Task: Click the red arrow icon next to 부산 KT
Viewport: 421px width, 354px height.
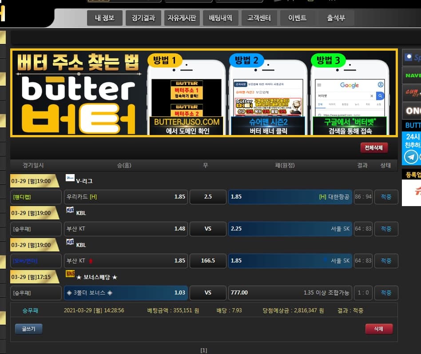Action: click(91, 261)
